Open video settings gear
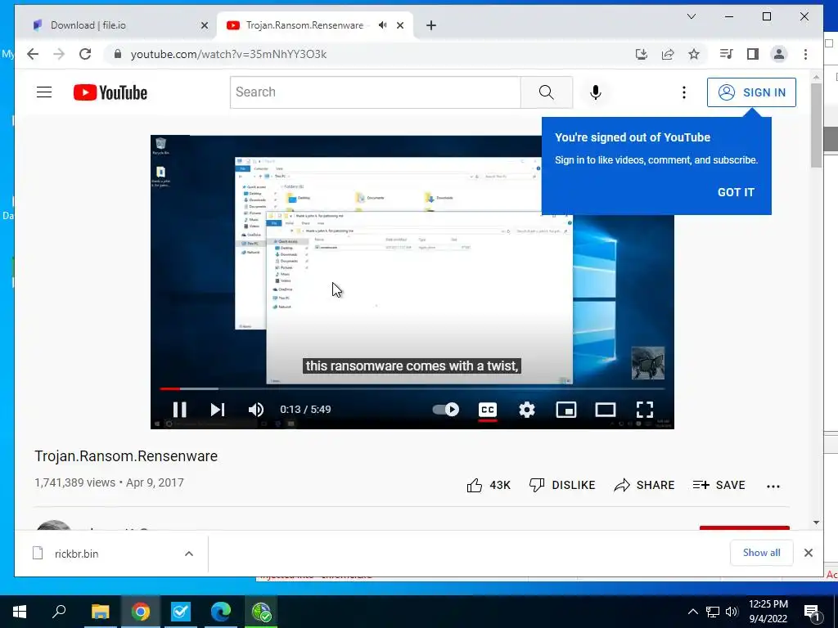 [527, 410]
